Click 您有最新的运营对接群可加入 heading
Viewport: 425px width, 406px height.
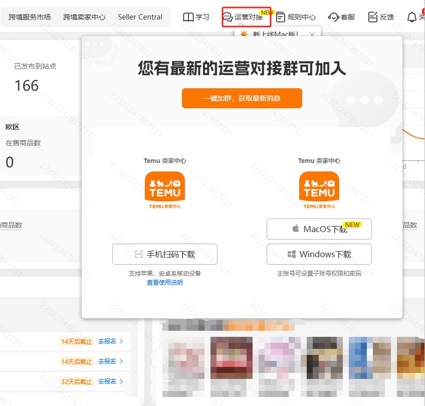pos(242,68)
